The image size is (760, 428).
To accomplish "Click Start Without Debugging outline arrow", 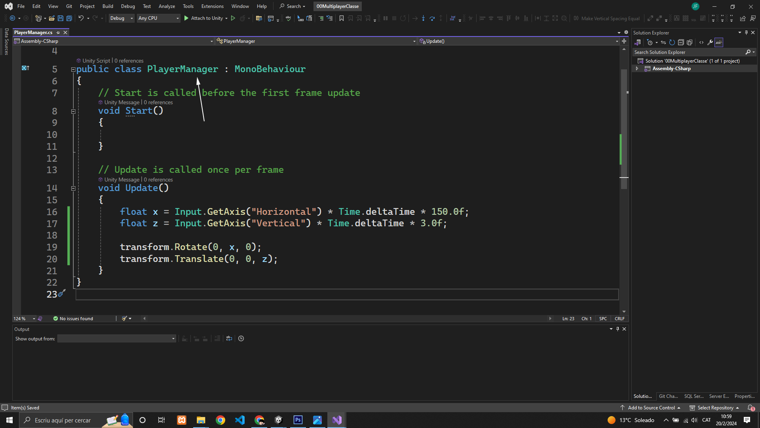I will click(233, 18).
